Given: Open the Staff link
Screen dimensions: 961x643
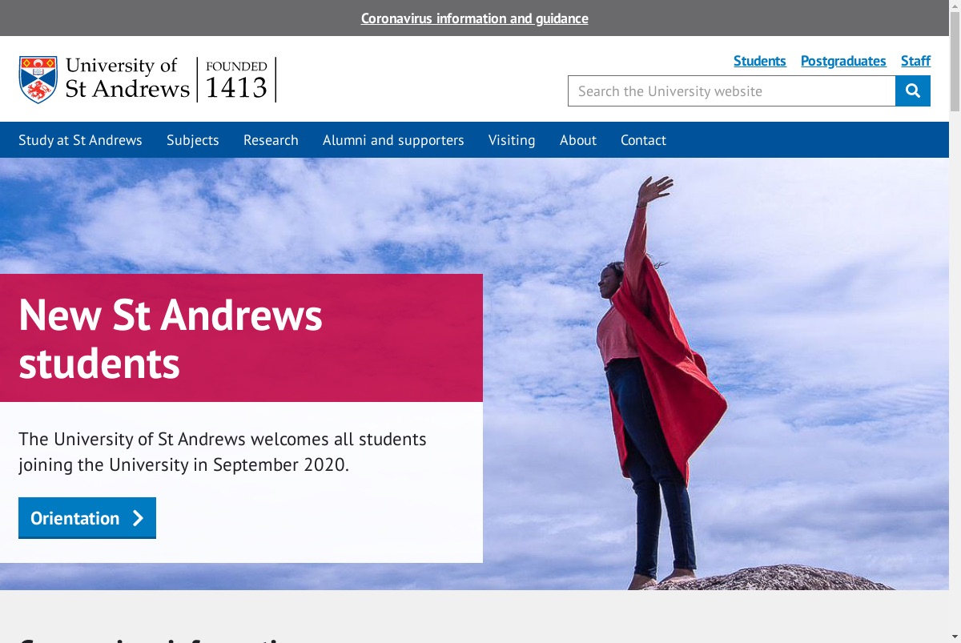Looking at the screenshot, I should [x=915, y=61].
